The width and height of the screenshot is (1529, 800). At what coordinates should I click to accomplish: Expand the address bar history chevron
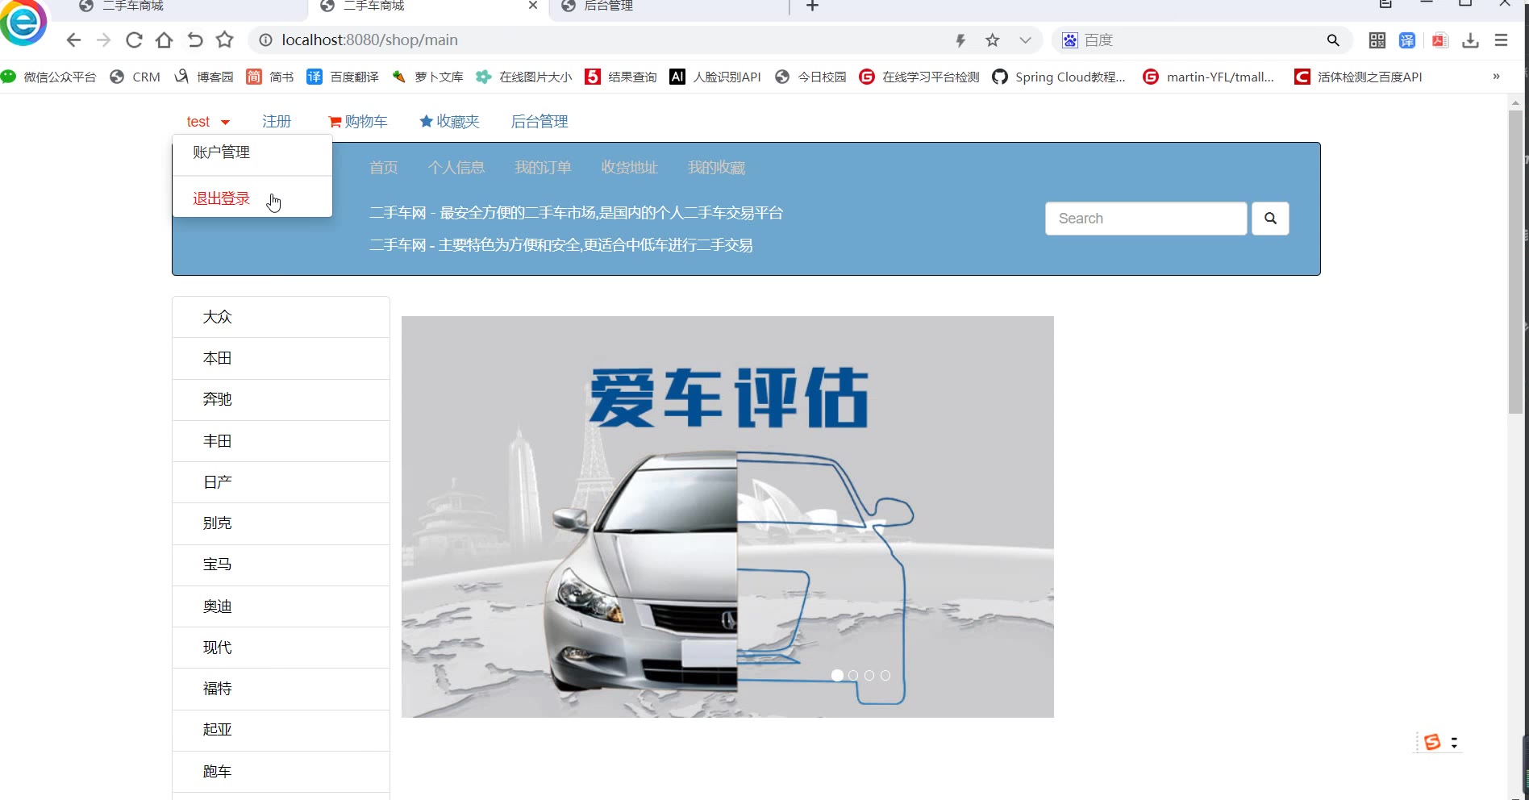click(1025, 40)
